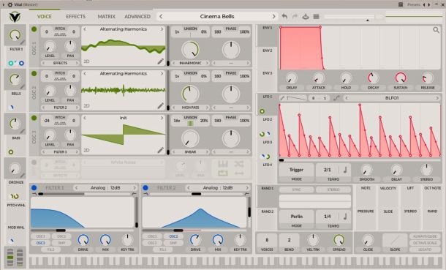Previous wavetable arrow on OSC 3 Init
446x270 pixels.
click(x=85, y=118)
